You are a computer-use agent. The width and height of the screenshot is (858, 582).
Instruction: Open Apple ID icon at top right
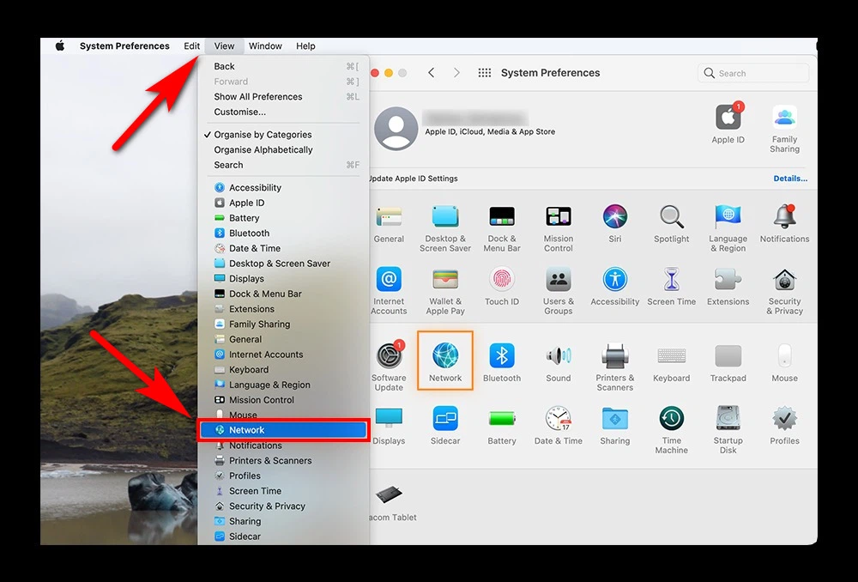click(728, 117)
